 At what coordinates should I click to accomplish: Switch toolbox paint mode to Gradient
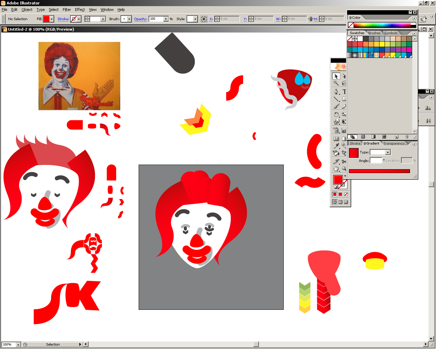click(340, 194)
